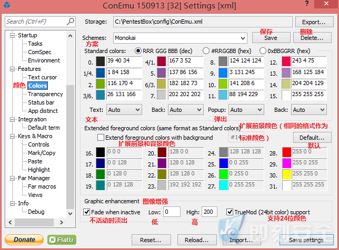Select Tasks in settings tree
Viewport: 339px width, 250px height.
35,44
